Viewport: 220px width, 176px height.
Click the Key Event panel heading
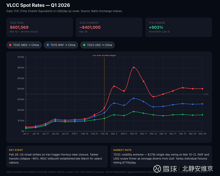[16, 150]
